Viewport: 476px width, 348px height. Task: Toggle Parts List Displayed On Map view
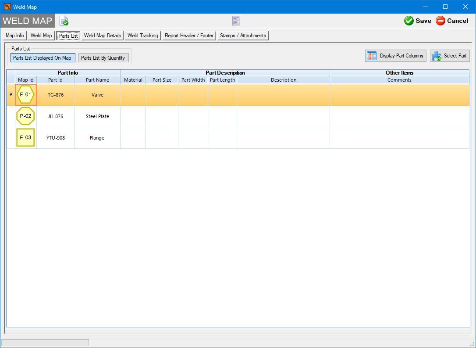point(42,58)
